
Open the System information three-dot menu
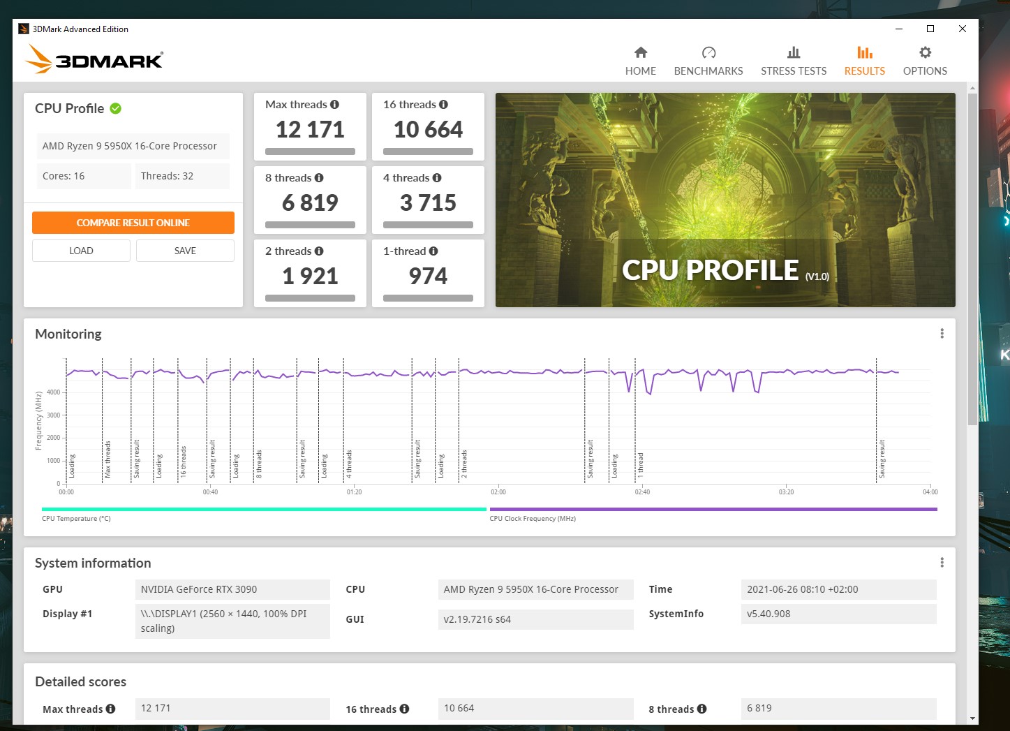[x=942, y=563]
